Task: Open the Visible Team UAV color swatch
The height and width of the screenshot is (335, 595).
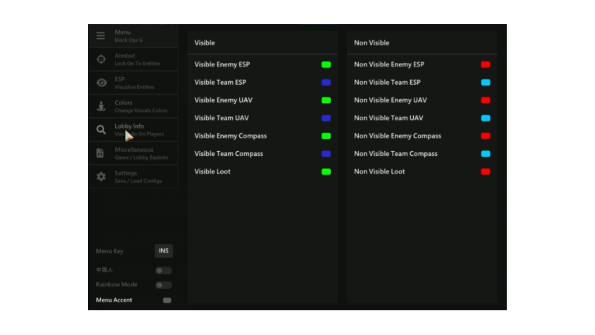Action: (x=326, y=118)
